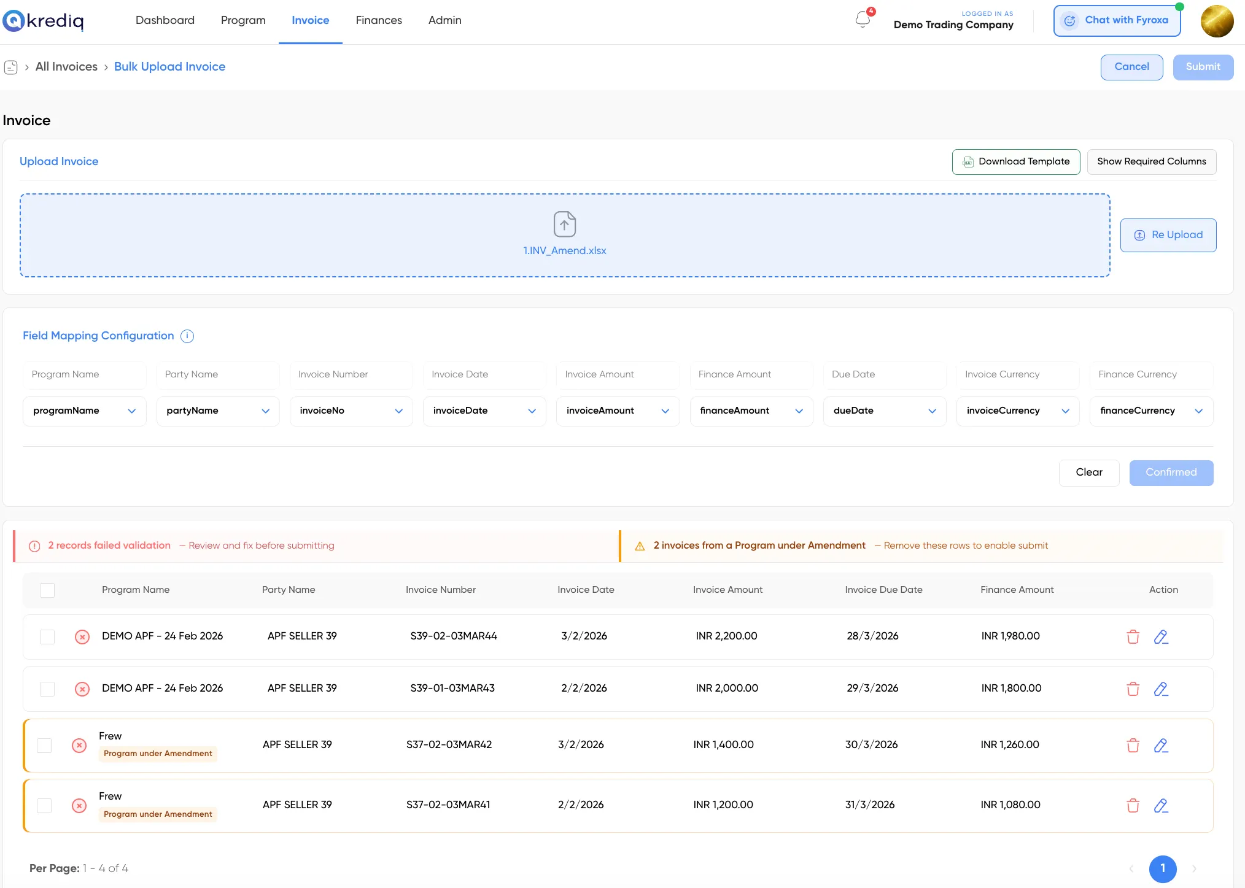Delete invoice S39-02-03MAR44
This screenshot has height=888, width=1245.
pos(1133,636)
